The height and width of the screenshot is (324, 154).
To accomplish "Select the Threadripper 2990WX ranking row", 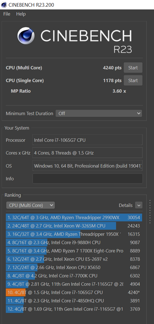I will tap(74, 217).
